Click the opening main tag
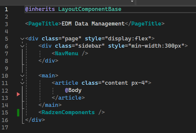This screenshot has width=196, height=133. (49, 75)
